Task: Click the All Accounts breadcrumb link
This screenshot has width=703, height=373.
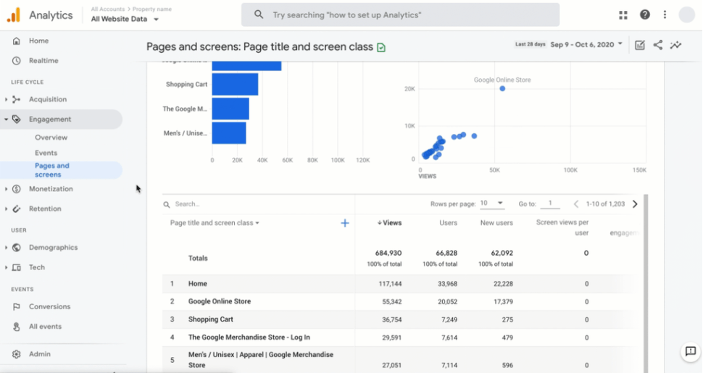Action: click(x=107, y=9)
